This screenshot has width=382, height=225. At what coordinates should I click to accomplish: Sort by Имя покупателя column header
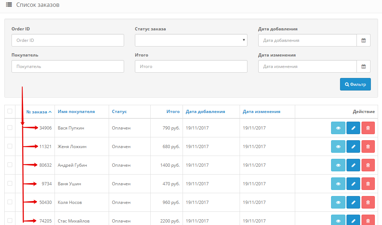(x=76, y=112)
